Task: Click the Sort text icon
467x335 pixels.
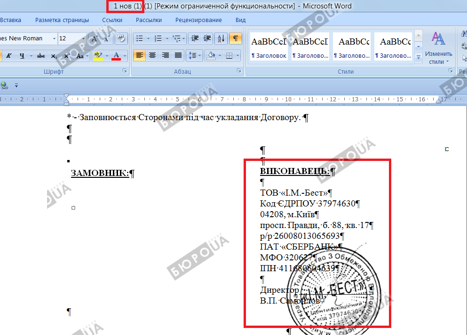Action: click(x=222, y=38)
